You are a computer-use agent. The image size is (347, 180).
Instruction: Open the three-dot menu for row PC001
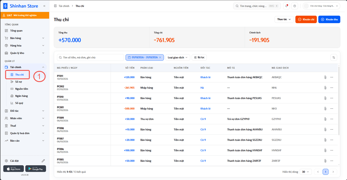(332, 109)
